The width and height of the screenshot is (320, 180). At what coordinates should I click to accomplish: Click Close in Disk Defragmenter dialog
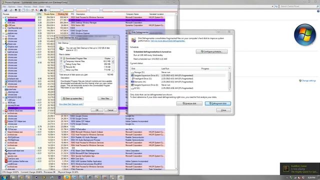pyautogui.click(x=223, y=110)
